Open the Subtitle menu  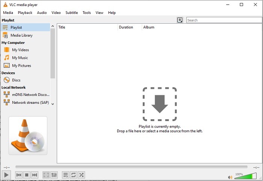point(72,13)
